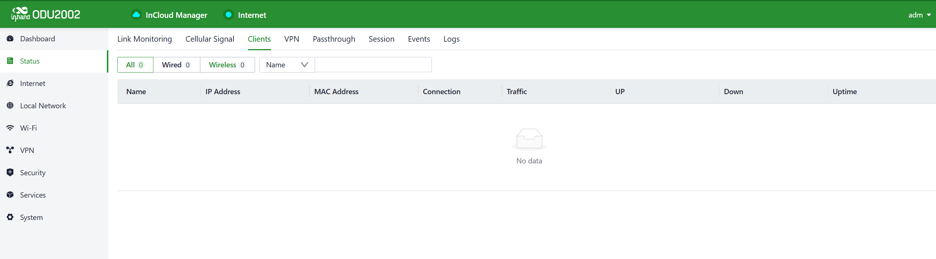Click the Wi-Fi signal icon in sidebar
936x259 pixels.
pyautogui.click(x=10, y=128)
